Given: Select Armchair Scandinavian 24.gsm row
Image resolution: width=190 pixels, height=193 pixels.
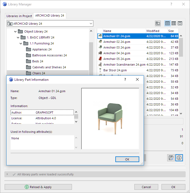Looking at the screenshot, I should (138, 65).
